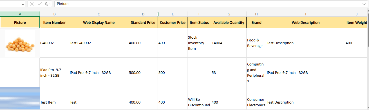The height and width of the screenshot is (110, 369).
Task: Select the Standard Price header cell
Action: click(x=143, y=22)
